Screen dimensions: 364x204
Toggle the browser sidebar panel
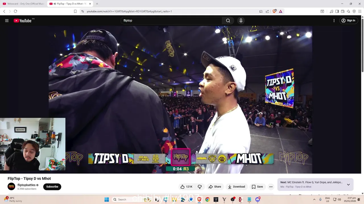(x=337, y=11)
